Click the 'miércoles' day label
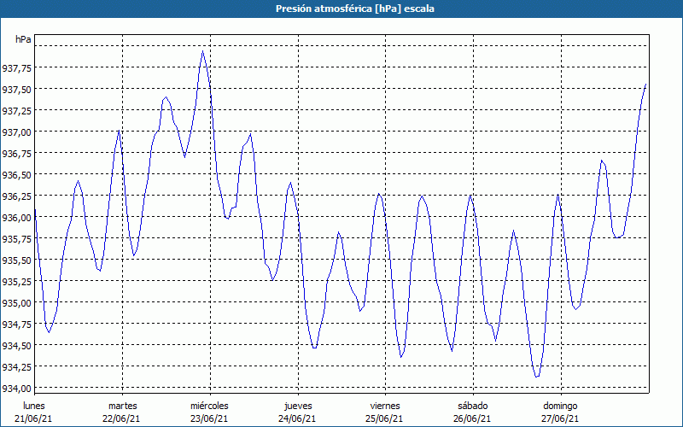Screen dimensions: 683x427 pyautogui.click(x=209, y=406)
